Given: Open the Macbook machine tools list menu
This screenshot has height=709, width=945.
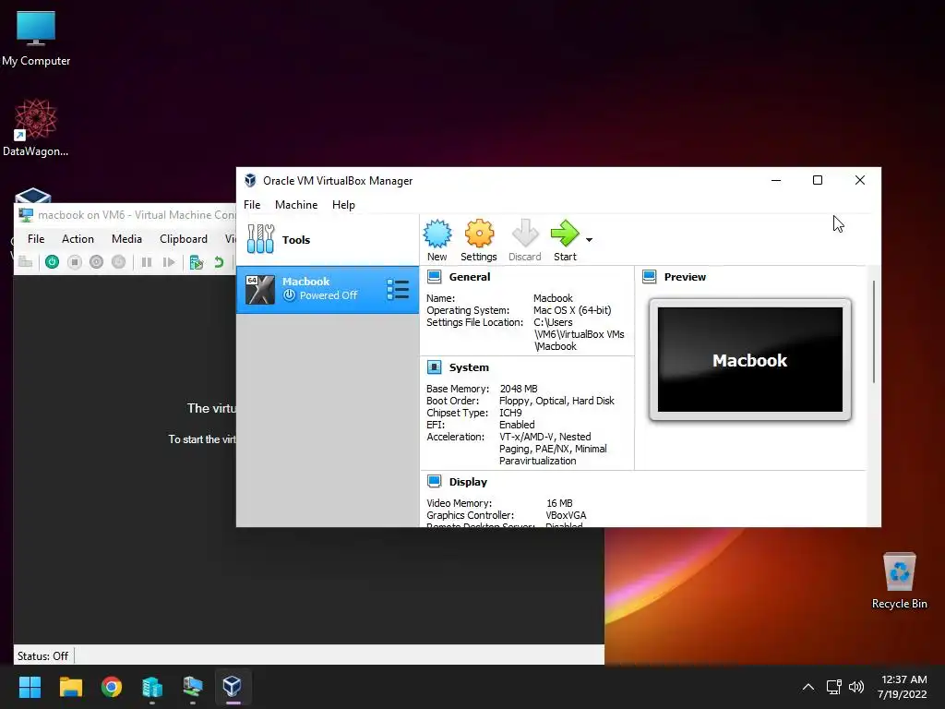Looking at the screenshot, I should 398,289.
